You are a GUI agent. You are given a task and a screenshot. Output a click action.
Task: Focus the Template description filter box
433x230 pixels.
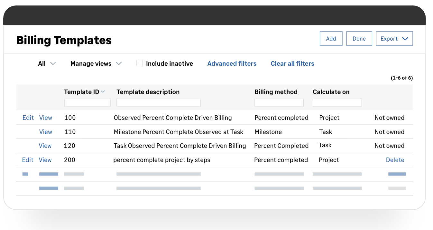tap(158, 102)
